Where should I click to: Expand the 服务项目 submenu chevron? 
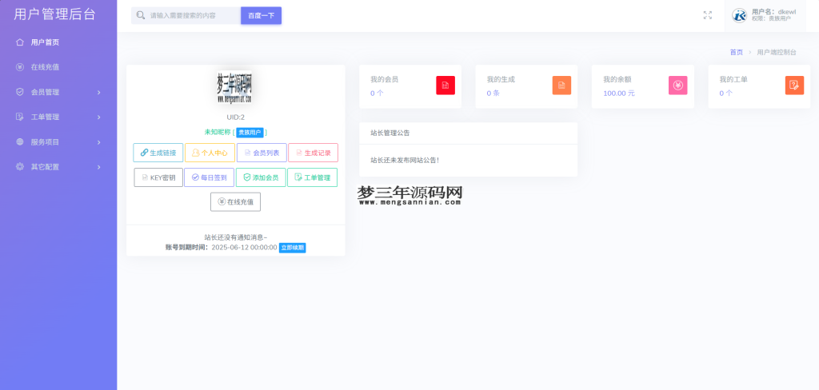pyautogui.click(x=98, y=142)
